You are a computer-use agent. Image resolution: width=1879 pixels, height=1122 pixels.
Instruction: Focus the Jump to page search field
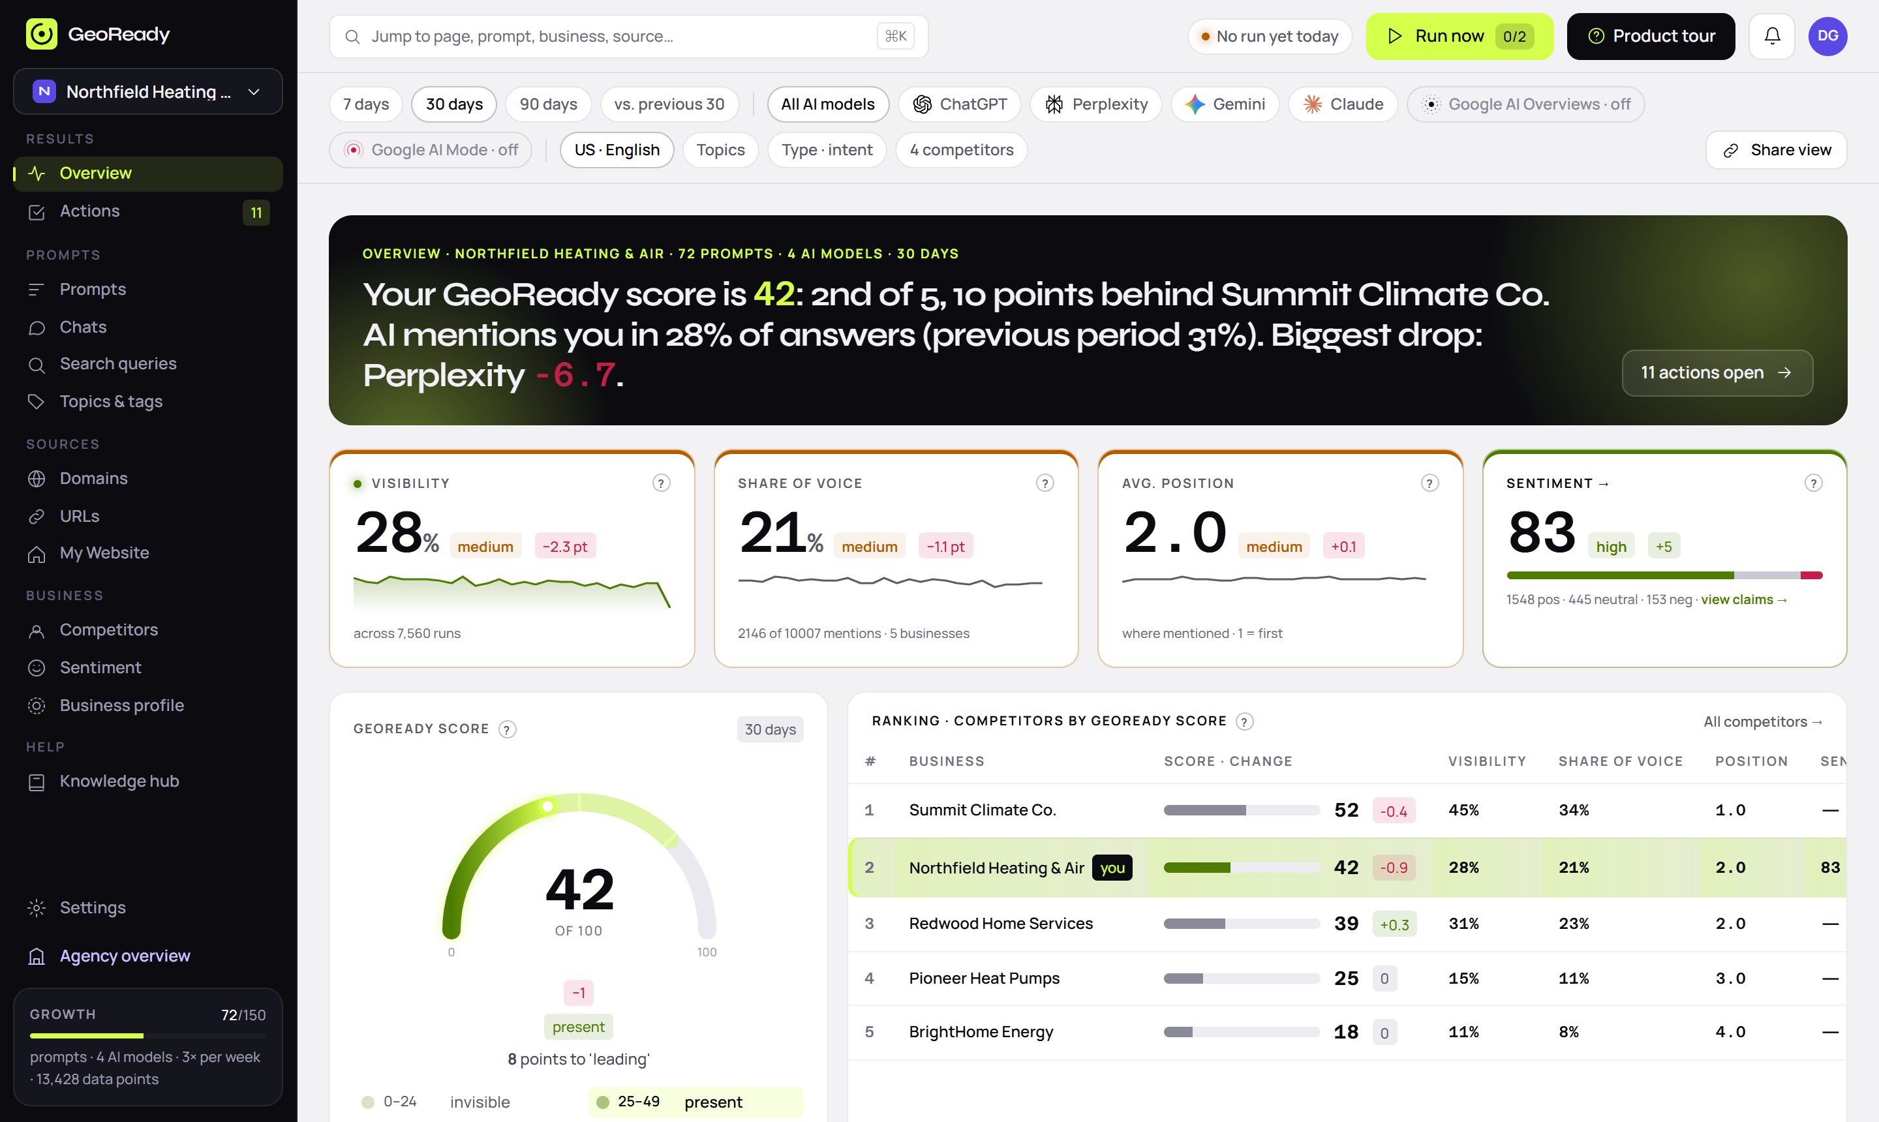pos(628,35)
